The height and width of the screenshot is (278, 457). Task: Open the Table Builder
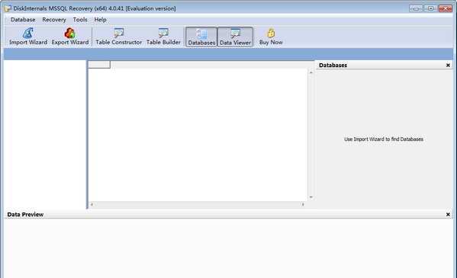point(163,37)
